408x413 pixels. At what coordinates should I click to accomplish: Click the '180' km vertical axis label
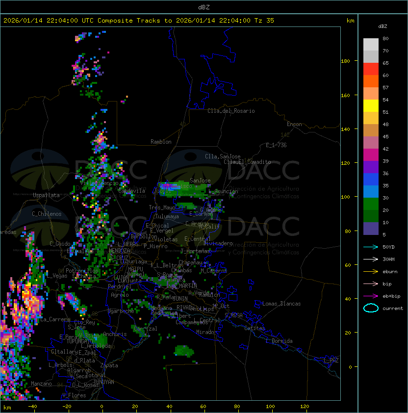point(345,61)
